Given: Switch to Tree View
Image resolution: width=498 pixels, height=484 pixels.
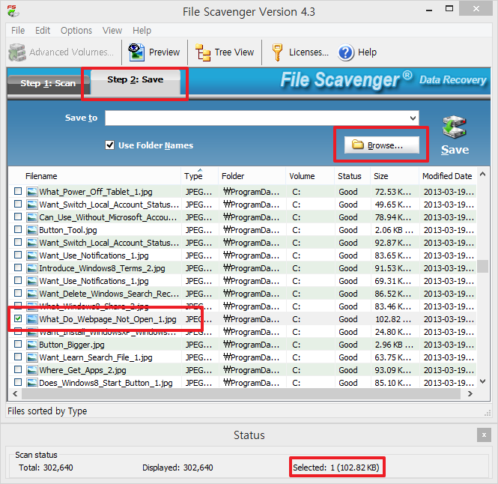Looking at the screenshot, I should 225,52.
